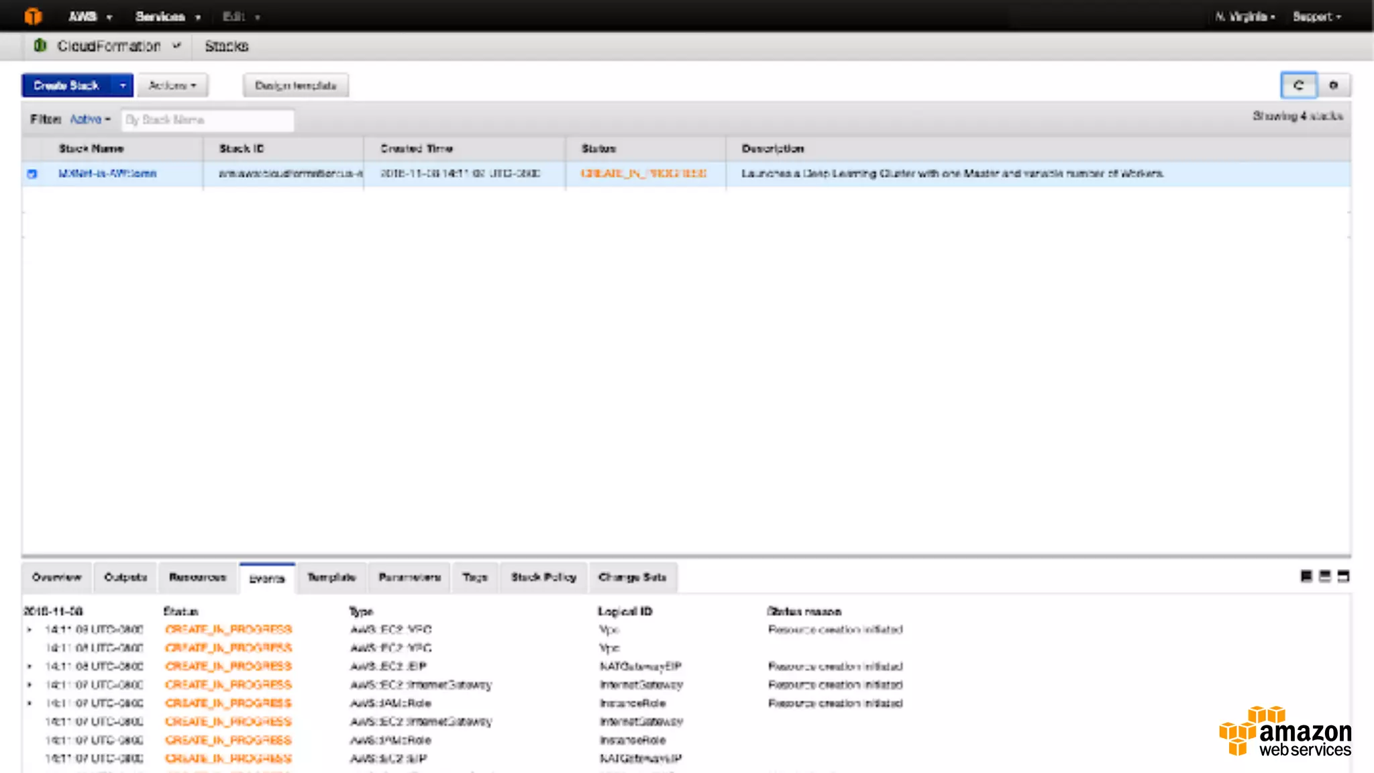This screenshot has width=1374, height=773.
Task: Click the Design template button
Action: 295,85
